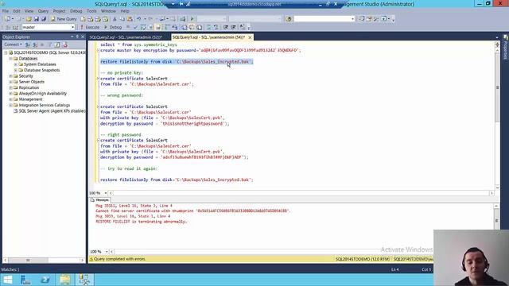Click the red Activity icon in Object Explorer
This screenshot has width=509, height=286.
[64, 44]
